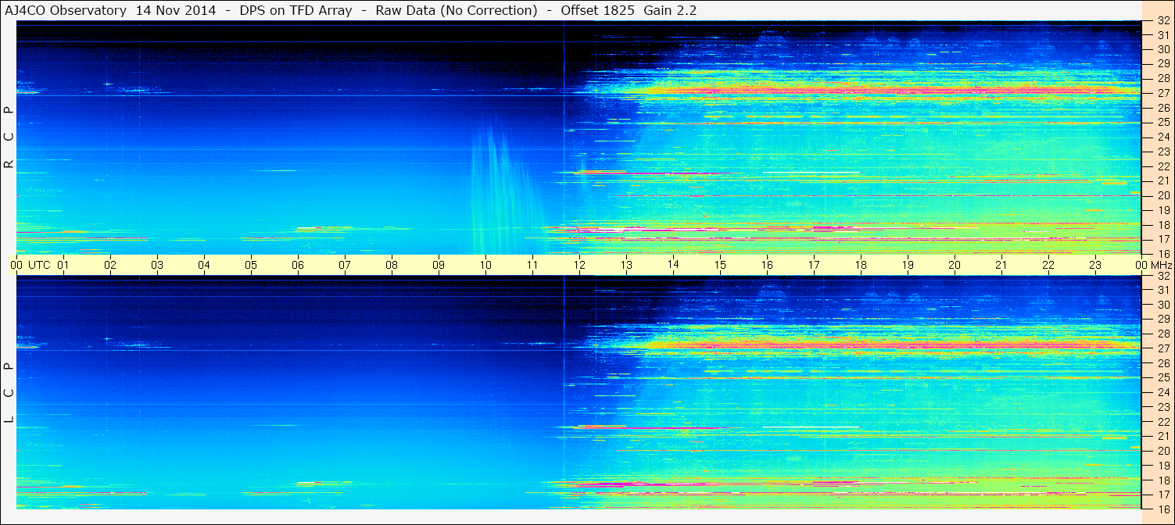Click the AJ4CO Observatory title text
The image size is (1175, 525).
tap(66, 11)
